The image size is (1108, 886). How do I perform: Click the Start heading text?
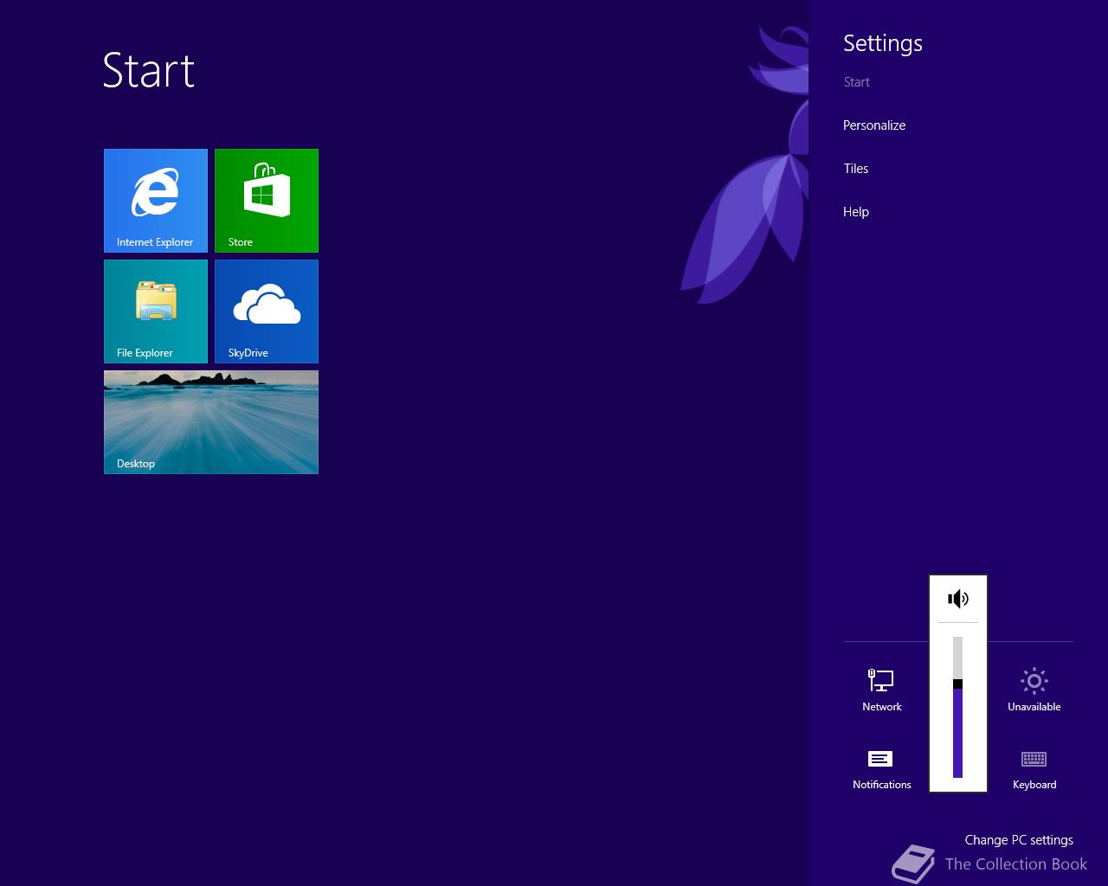pos(149,70)
